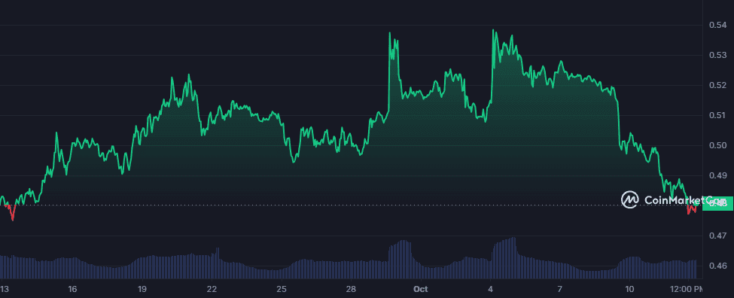Click the 16 date axis label
The height and width of the screenshot is (298, 734).
pos(72,289)
